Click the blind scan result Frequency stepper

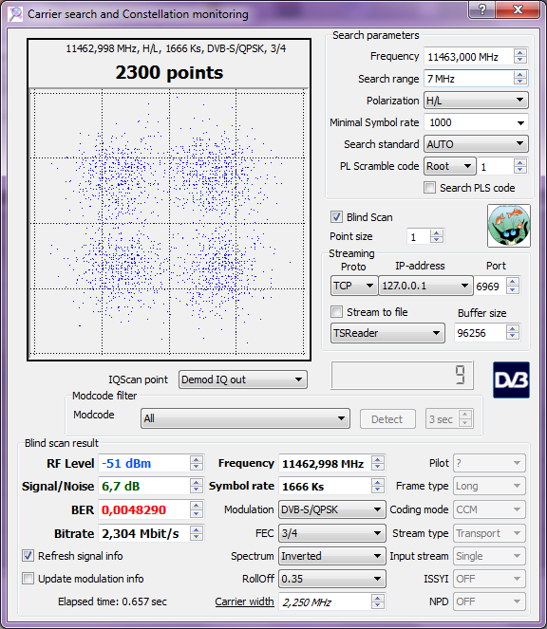(378, 463)
